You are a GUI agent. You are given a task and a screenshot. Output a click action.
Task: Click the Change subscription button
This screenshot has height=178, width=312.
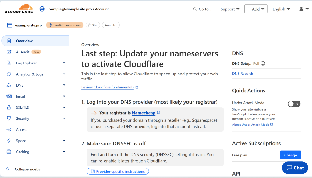[x=290, y=155]
